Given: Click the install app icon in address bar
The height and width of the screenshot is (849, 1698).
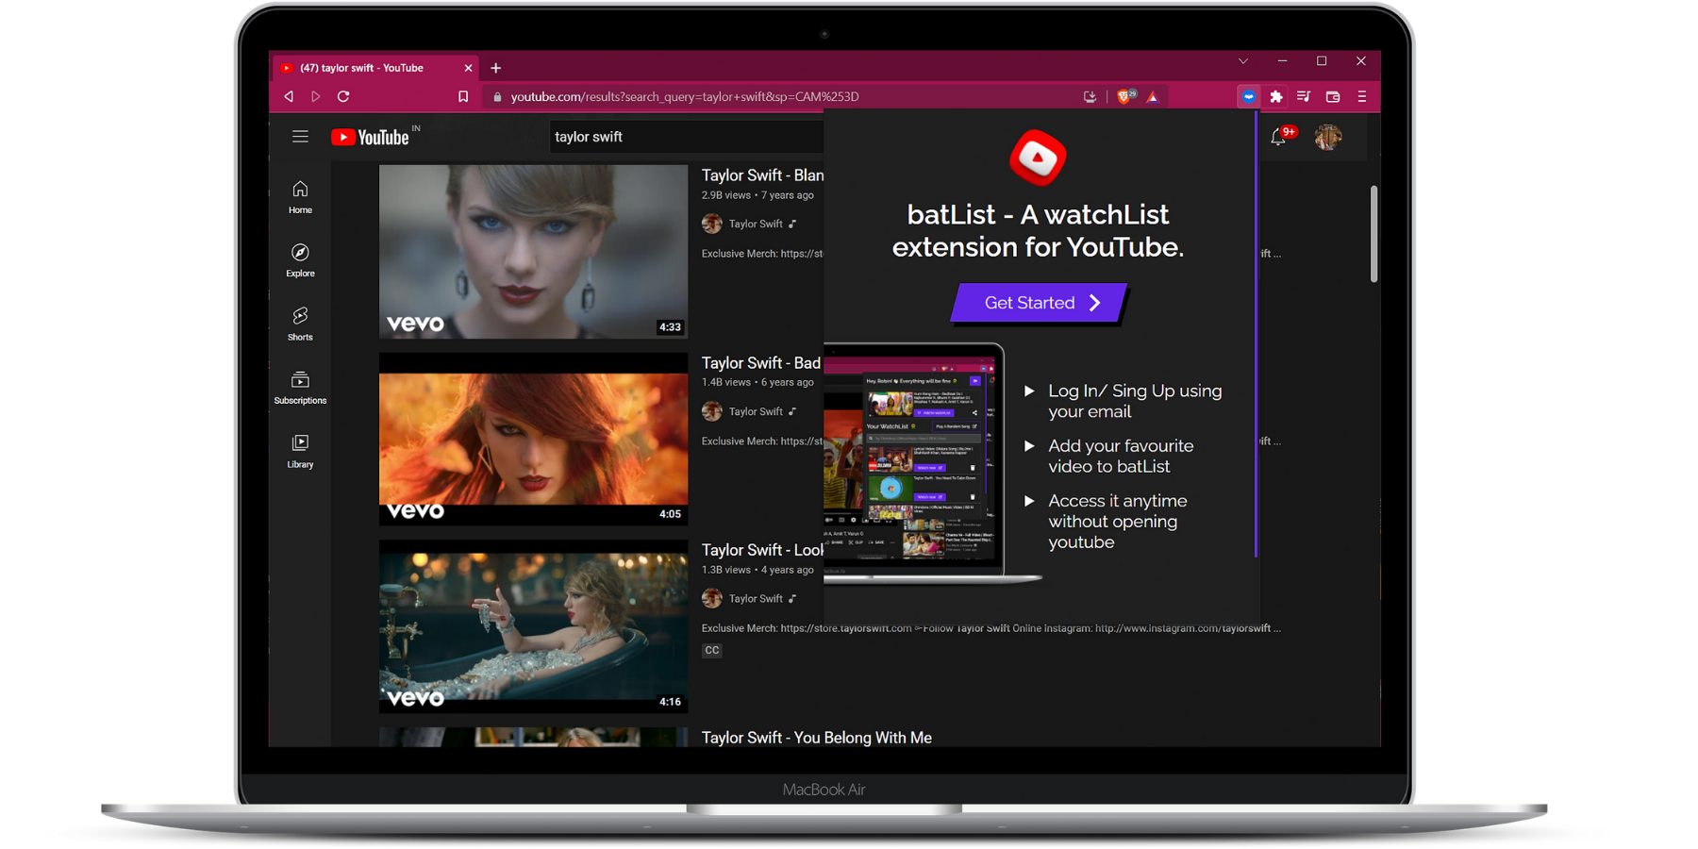Looking at the screenshot, I should click(1090, 96).
